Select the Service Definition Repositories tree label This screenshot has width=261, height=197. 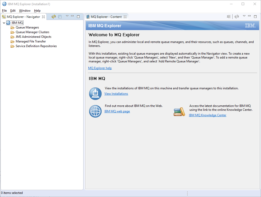point(36,46)
